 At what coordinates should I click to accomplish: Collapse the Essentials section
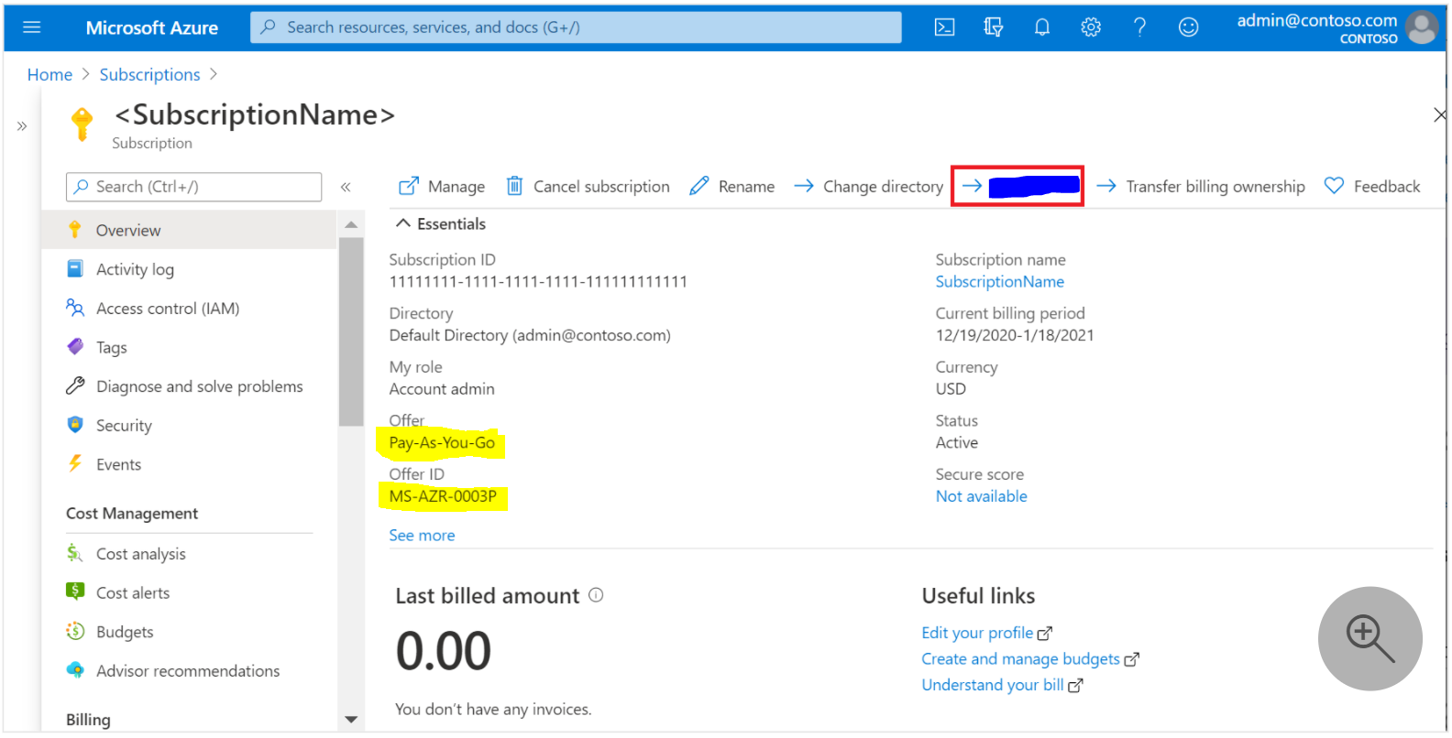[440, 223]
